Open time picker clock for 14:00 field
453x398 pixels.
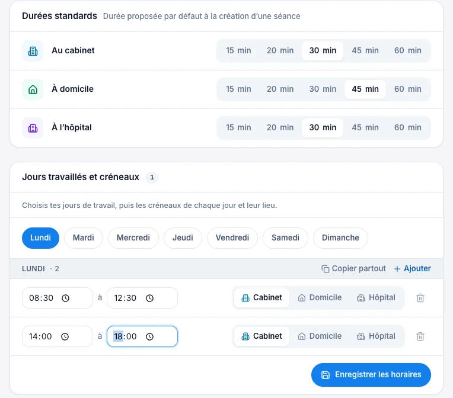point(65,336)
